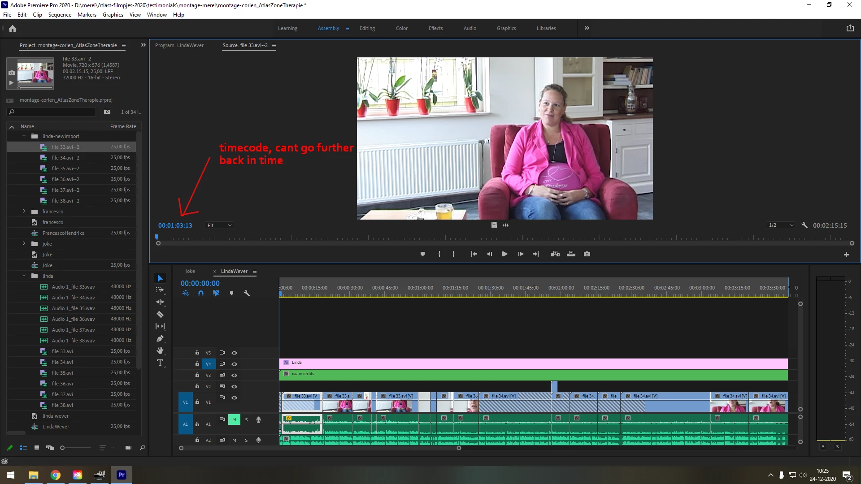This screenshot has height=484, width=861.
Task: Select the Razor tool in timeline toolbar
Action: 160,315
